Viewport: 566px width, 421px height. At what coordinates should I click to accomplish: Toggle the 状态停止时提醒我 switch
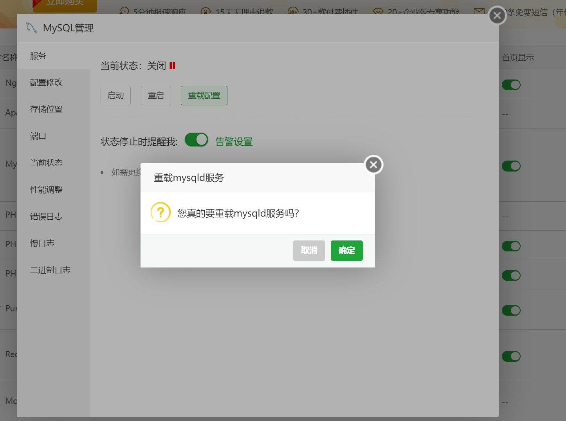(196, 140)
